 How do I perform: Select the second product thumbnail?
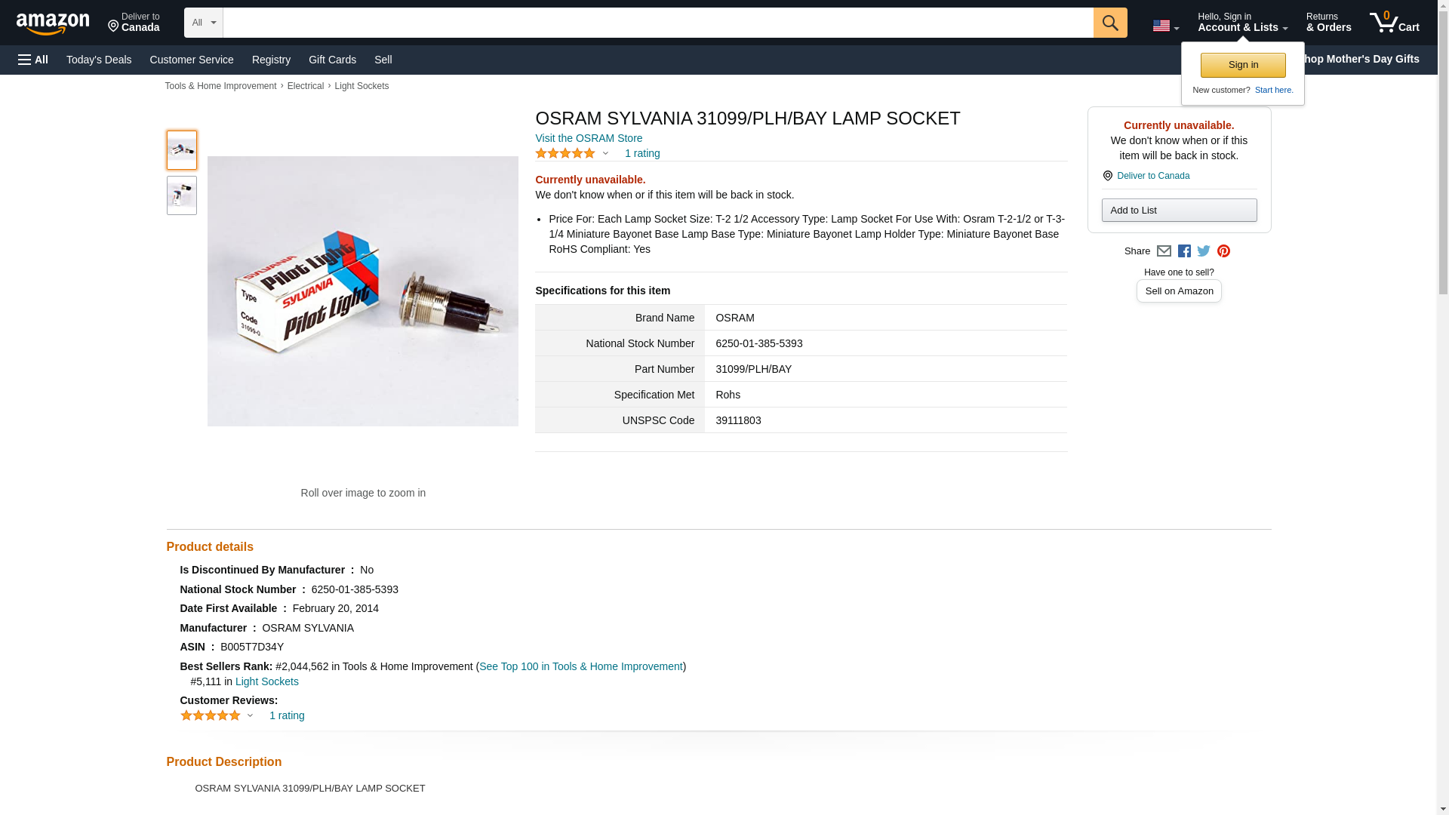(181, 195)
